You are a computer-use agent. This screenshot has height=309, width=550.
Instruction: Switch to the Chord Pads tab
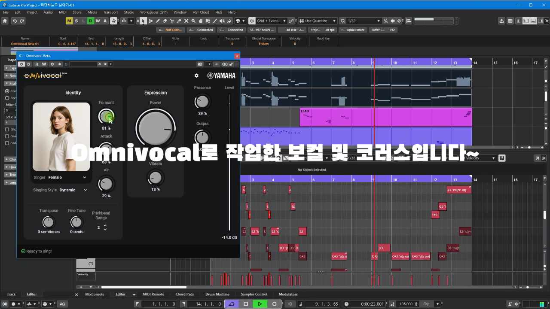click(185, 294)
